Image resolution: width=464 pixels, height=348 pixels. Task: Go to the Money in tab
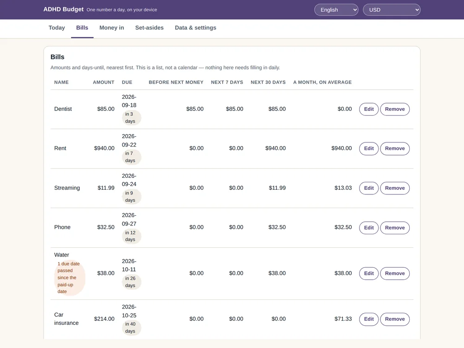tap(111, 28)
